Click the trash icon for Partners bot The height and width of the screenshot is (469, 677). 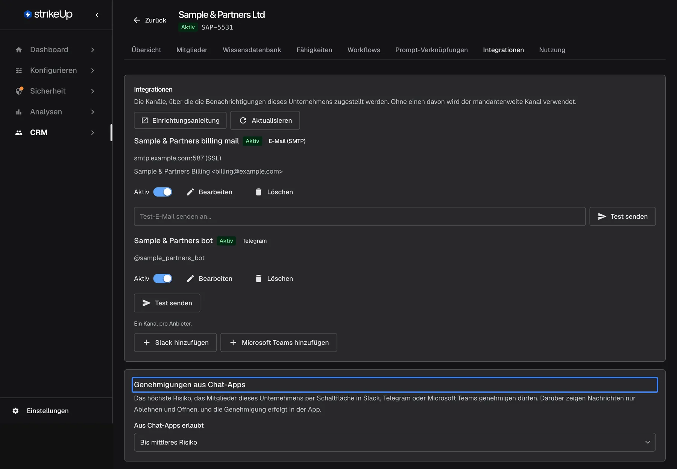(x=258, y=279)
